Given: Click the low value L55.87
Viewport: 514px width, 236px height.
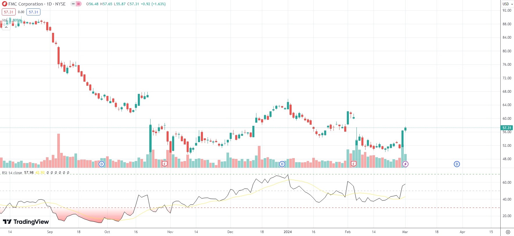Looking at the screenshot, I should click(119, 4).
